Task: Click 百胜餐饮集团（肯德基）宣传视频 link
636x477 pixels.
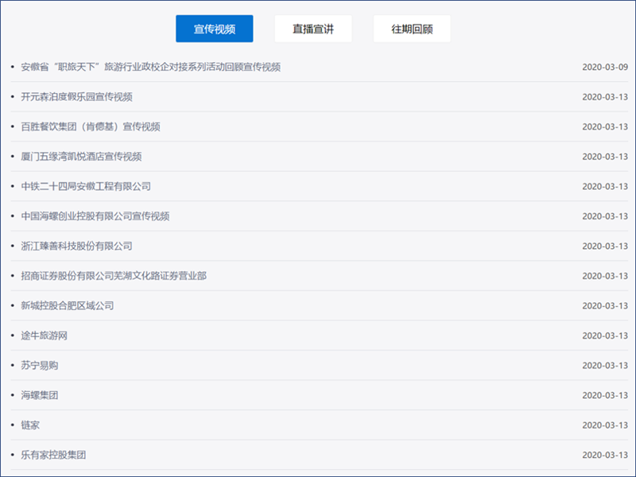Action: point(91,126)
